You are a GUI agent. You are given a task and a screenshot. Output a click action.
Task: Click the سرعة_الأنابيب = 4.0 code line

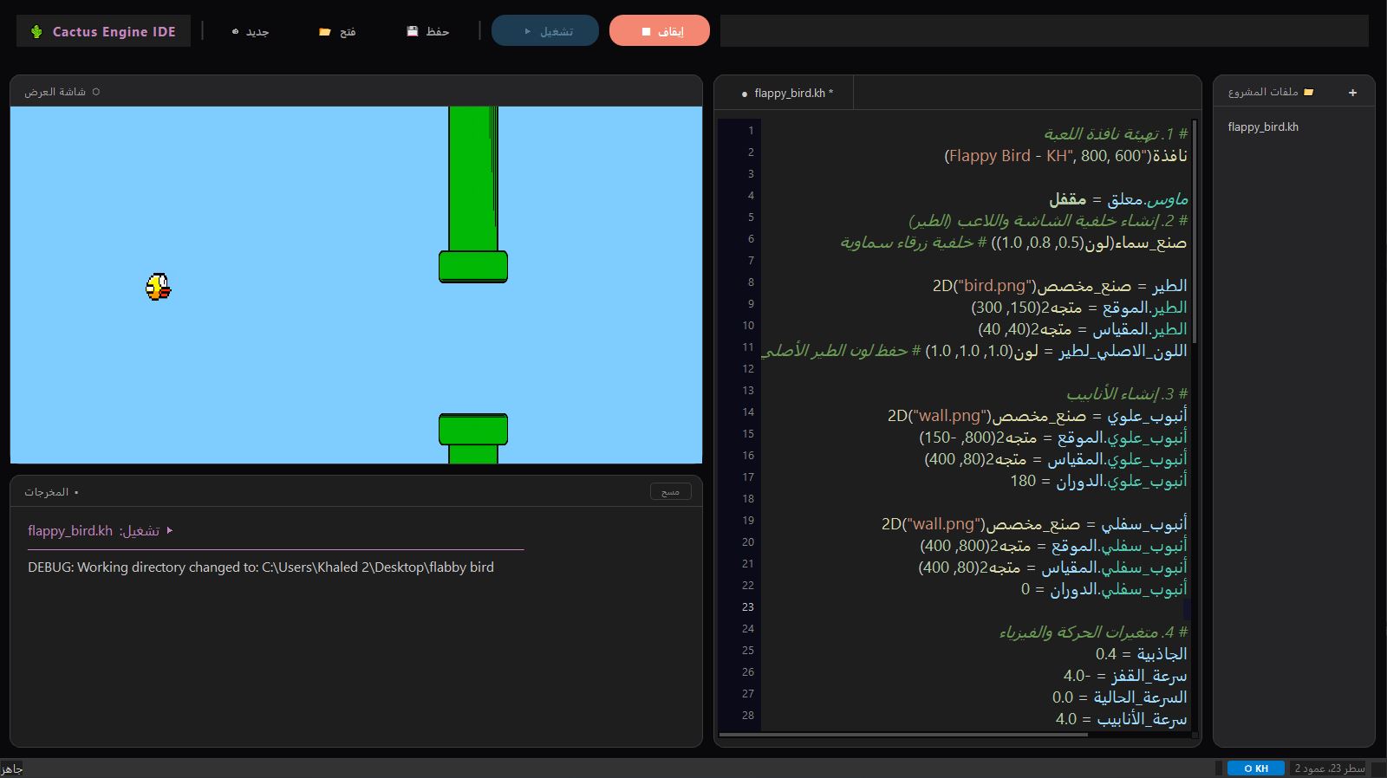click(1121, 719)
